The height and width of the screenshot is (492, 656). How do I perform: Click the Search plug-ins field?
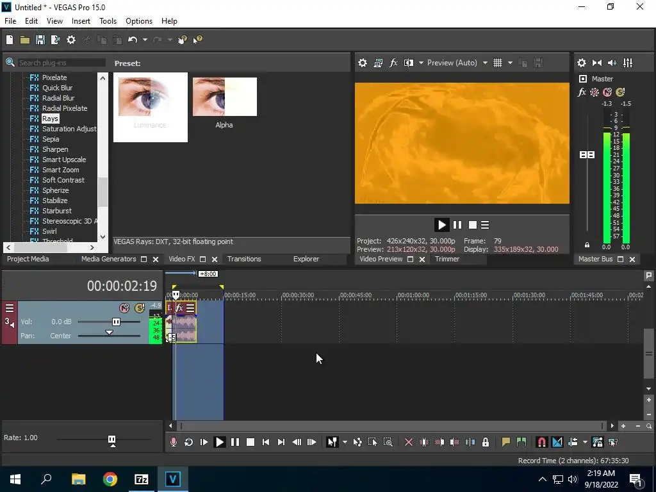[61, 63]
